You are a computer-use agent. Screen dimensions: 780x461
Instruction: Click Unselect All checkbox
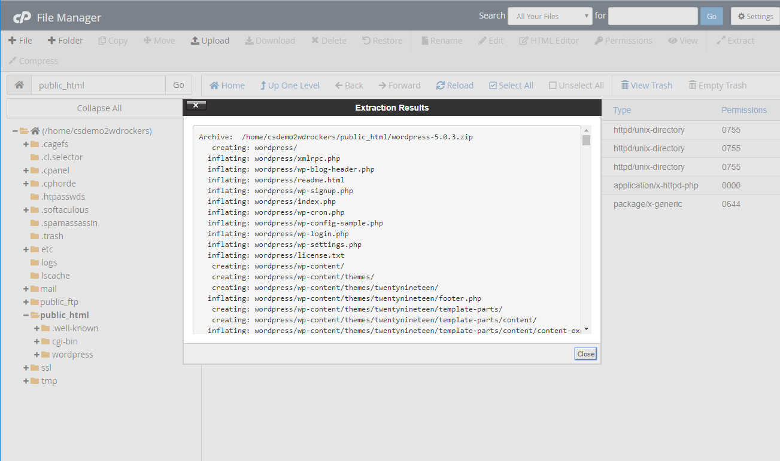coord(576,86)
